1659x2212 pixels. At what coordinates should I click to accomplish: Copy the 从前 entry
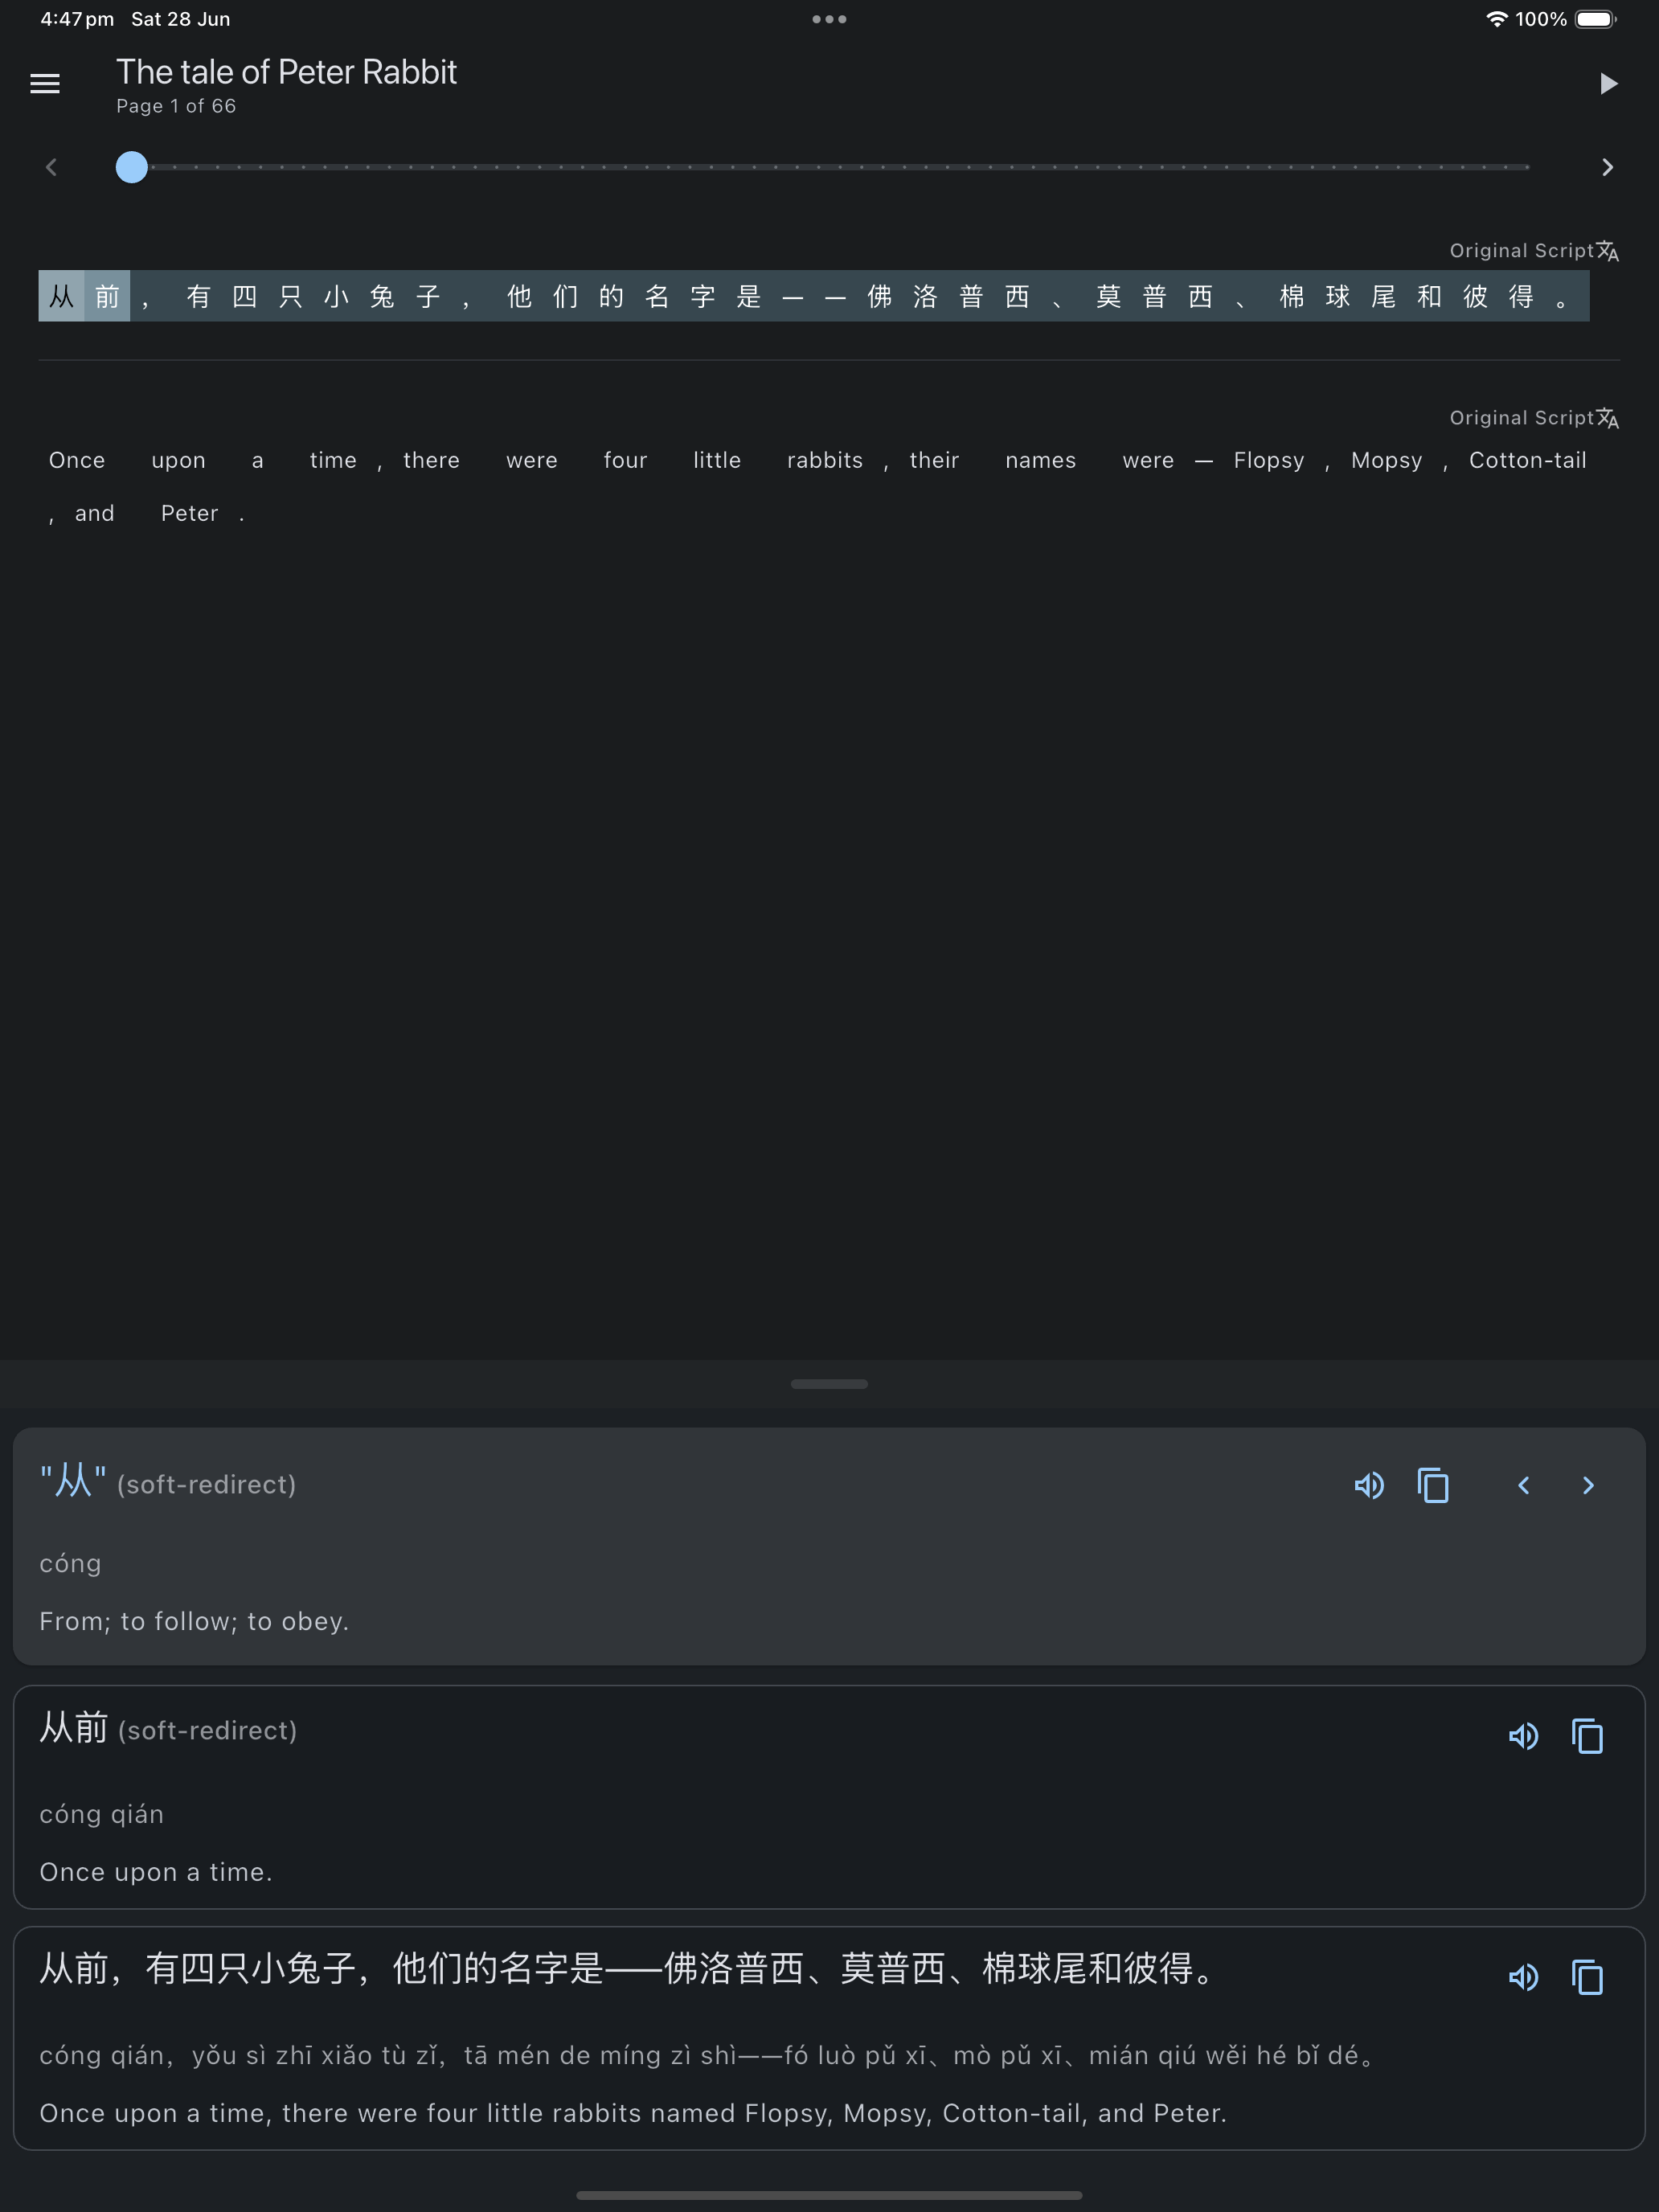tap(1587, 1735)
